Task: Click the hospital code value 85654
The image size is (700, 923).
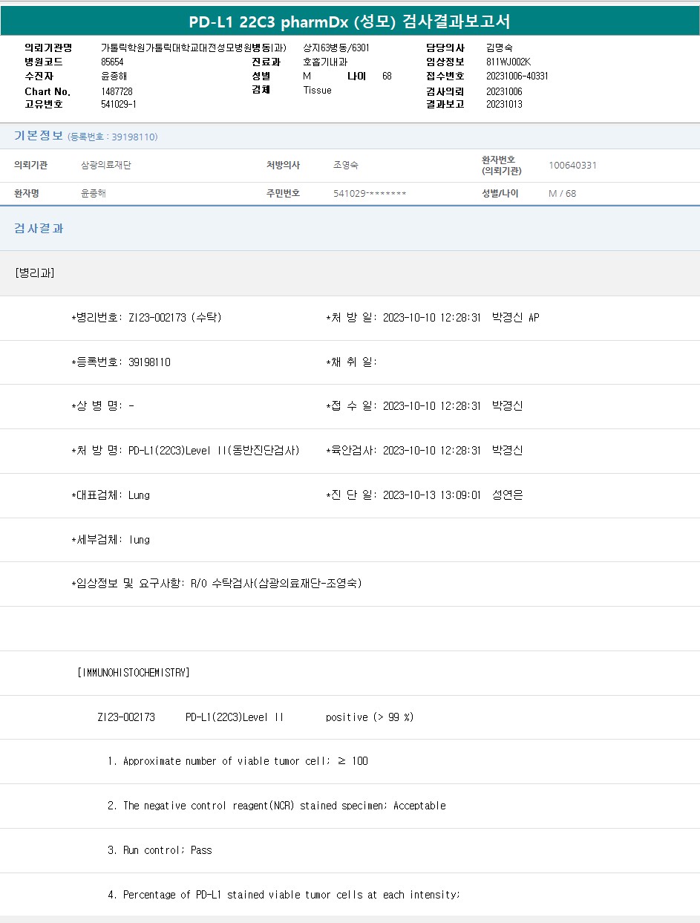Action: (x=112, y=62)
